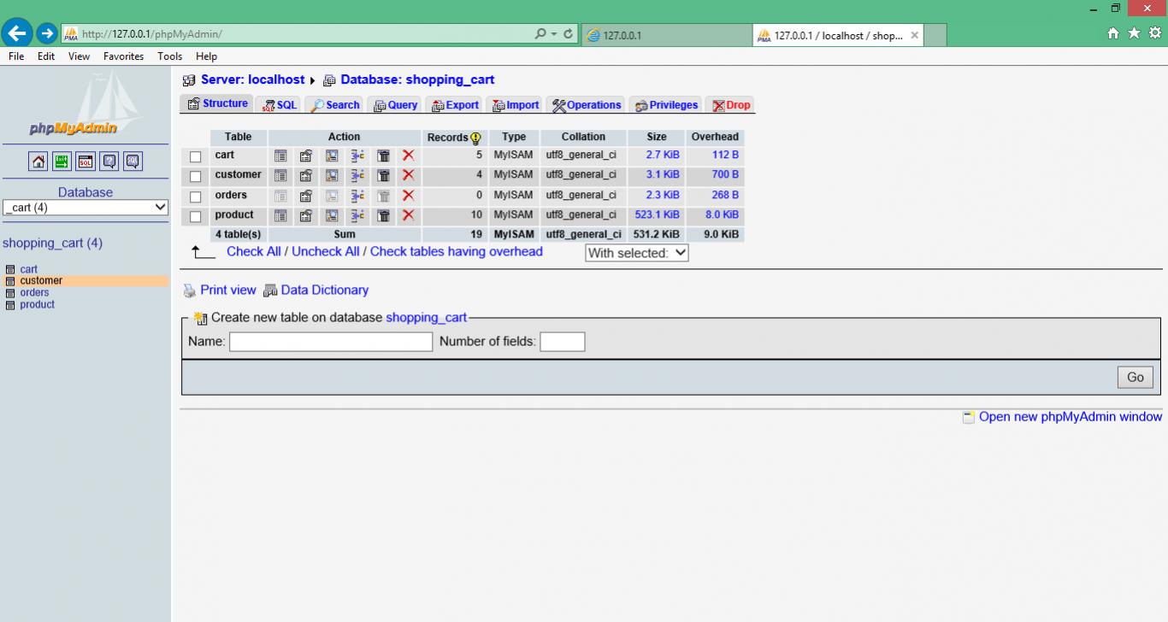Screen dimensions: 1168x622
Task: Open the Print view link
Action: (x=227, y=290)
